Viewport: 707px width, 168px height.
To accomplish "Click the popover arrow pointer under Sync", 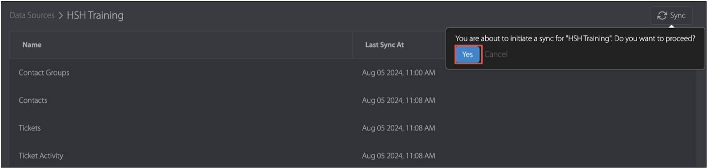I will (x=672, y=26).
